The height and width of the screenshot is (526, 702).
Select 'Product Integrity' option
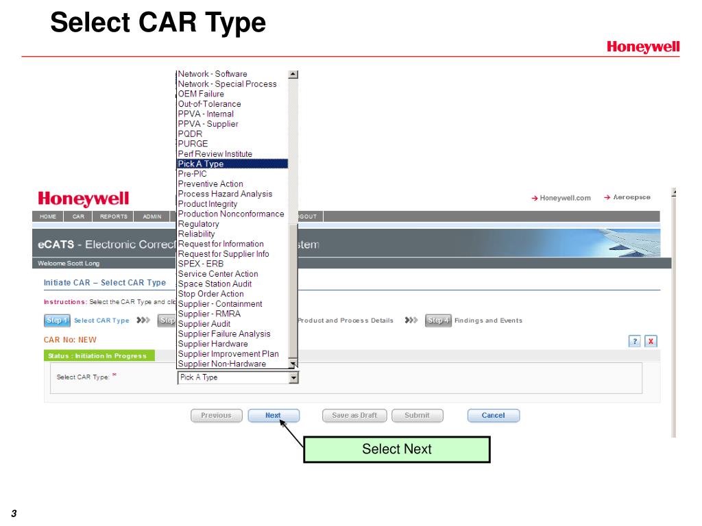click(x=232, y=204)
